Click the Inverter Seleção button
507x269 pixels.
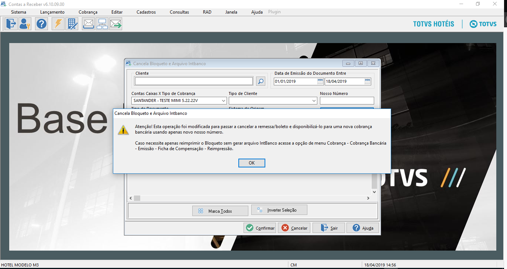click(x=279, y=210)
